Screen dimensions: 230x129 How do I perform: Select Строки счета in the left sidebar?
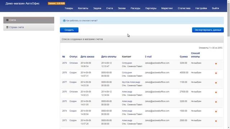(29, 27)
